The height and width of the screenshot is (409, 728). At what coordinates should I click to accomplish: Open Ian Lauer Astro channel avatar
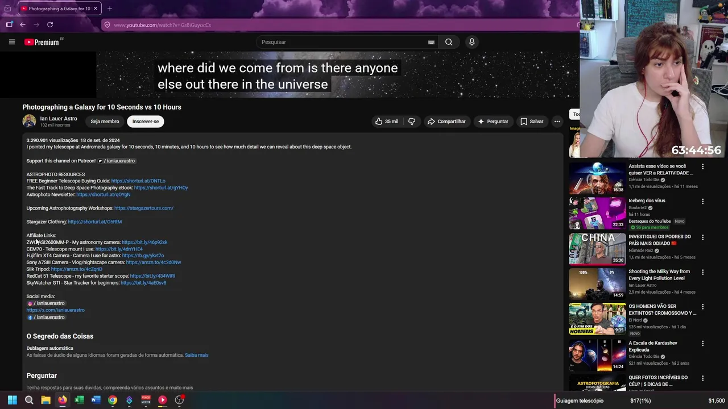coord(29,121)
